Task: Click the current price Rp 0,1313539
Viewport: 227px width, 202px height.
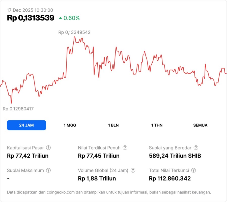Action: [x=31, y=18]
